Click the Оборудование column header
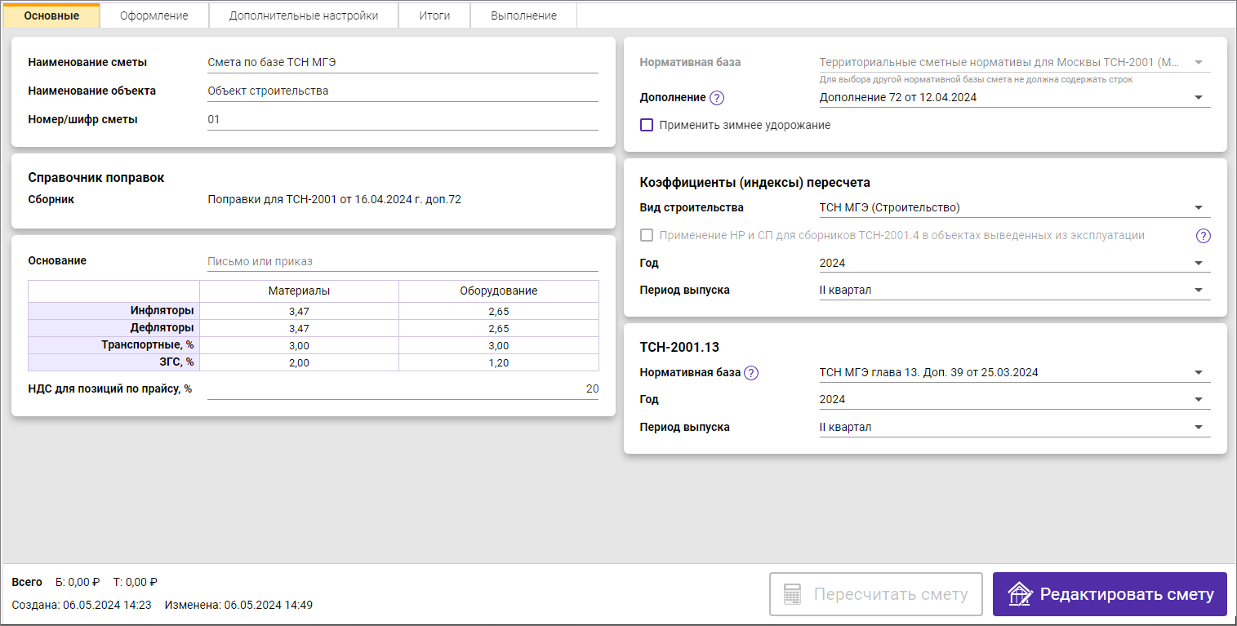This screenshot has height=626, width=1237. (x=499, y=291)
